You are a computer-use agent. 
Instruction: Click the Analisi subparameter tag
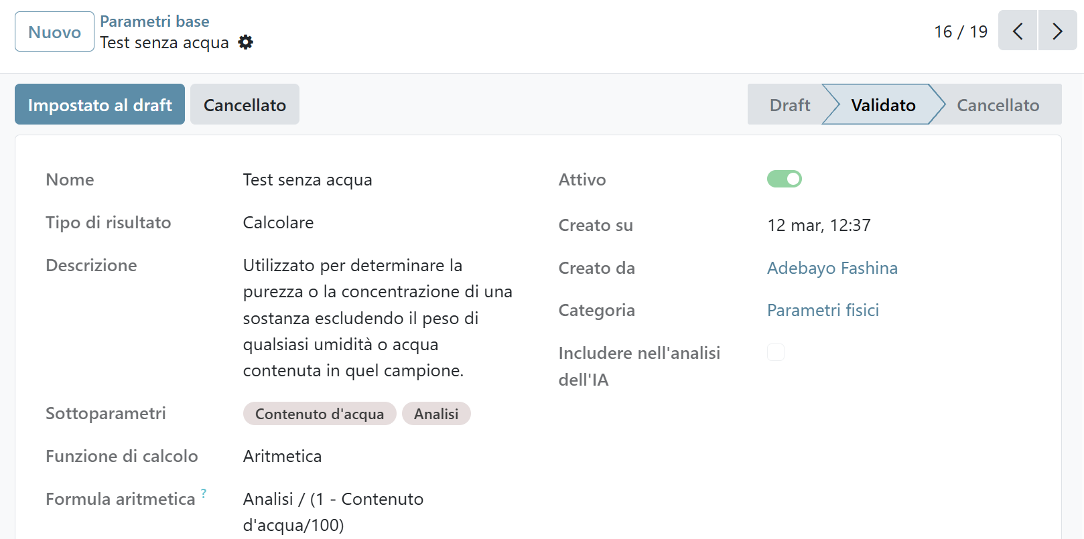click(435, 414)
